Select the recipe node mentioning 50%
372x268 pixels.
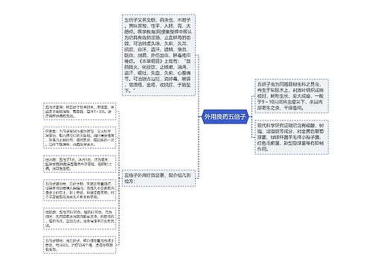coord(80,138)
